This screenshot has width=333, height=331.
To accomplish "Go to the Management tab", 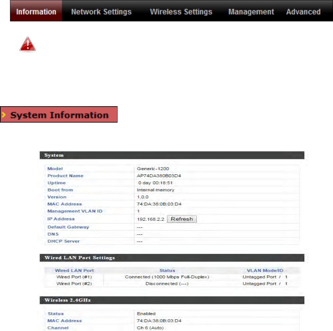I will click(x=251, y=12).
